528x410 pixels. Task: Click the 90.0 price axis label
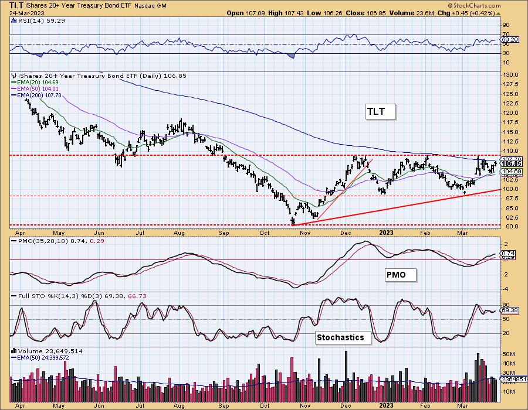(x=512, y=227)
